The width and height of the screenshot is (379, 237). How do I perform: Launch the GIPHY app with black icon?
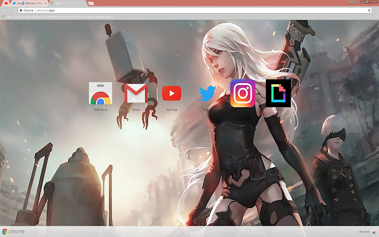(x=278, y=94)
